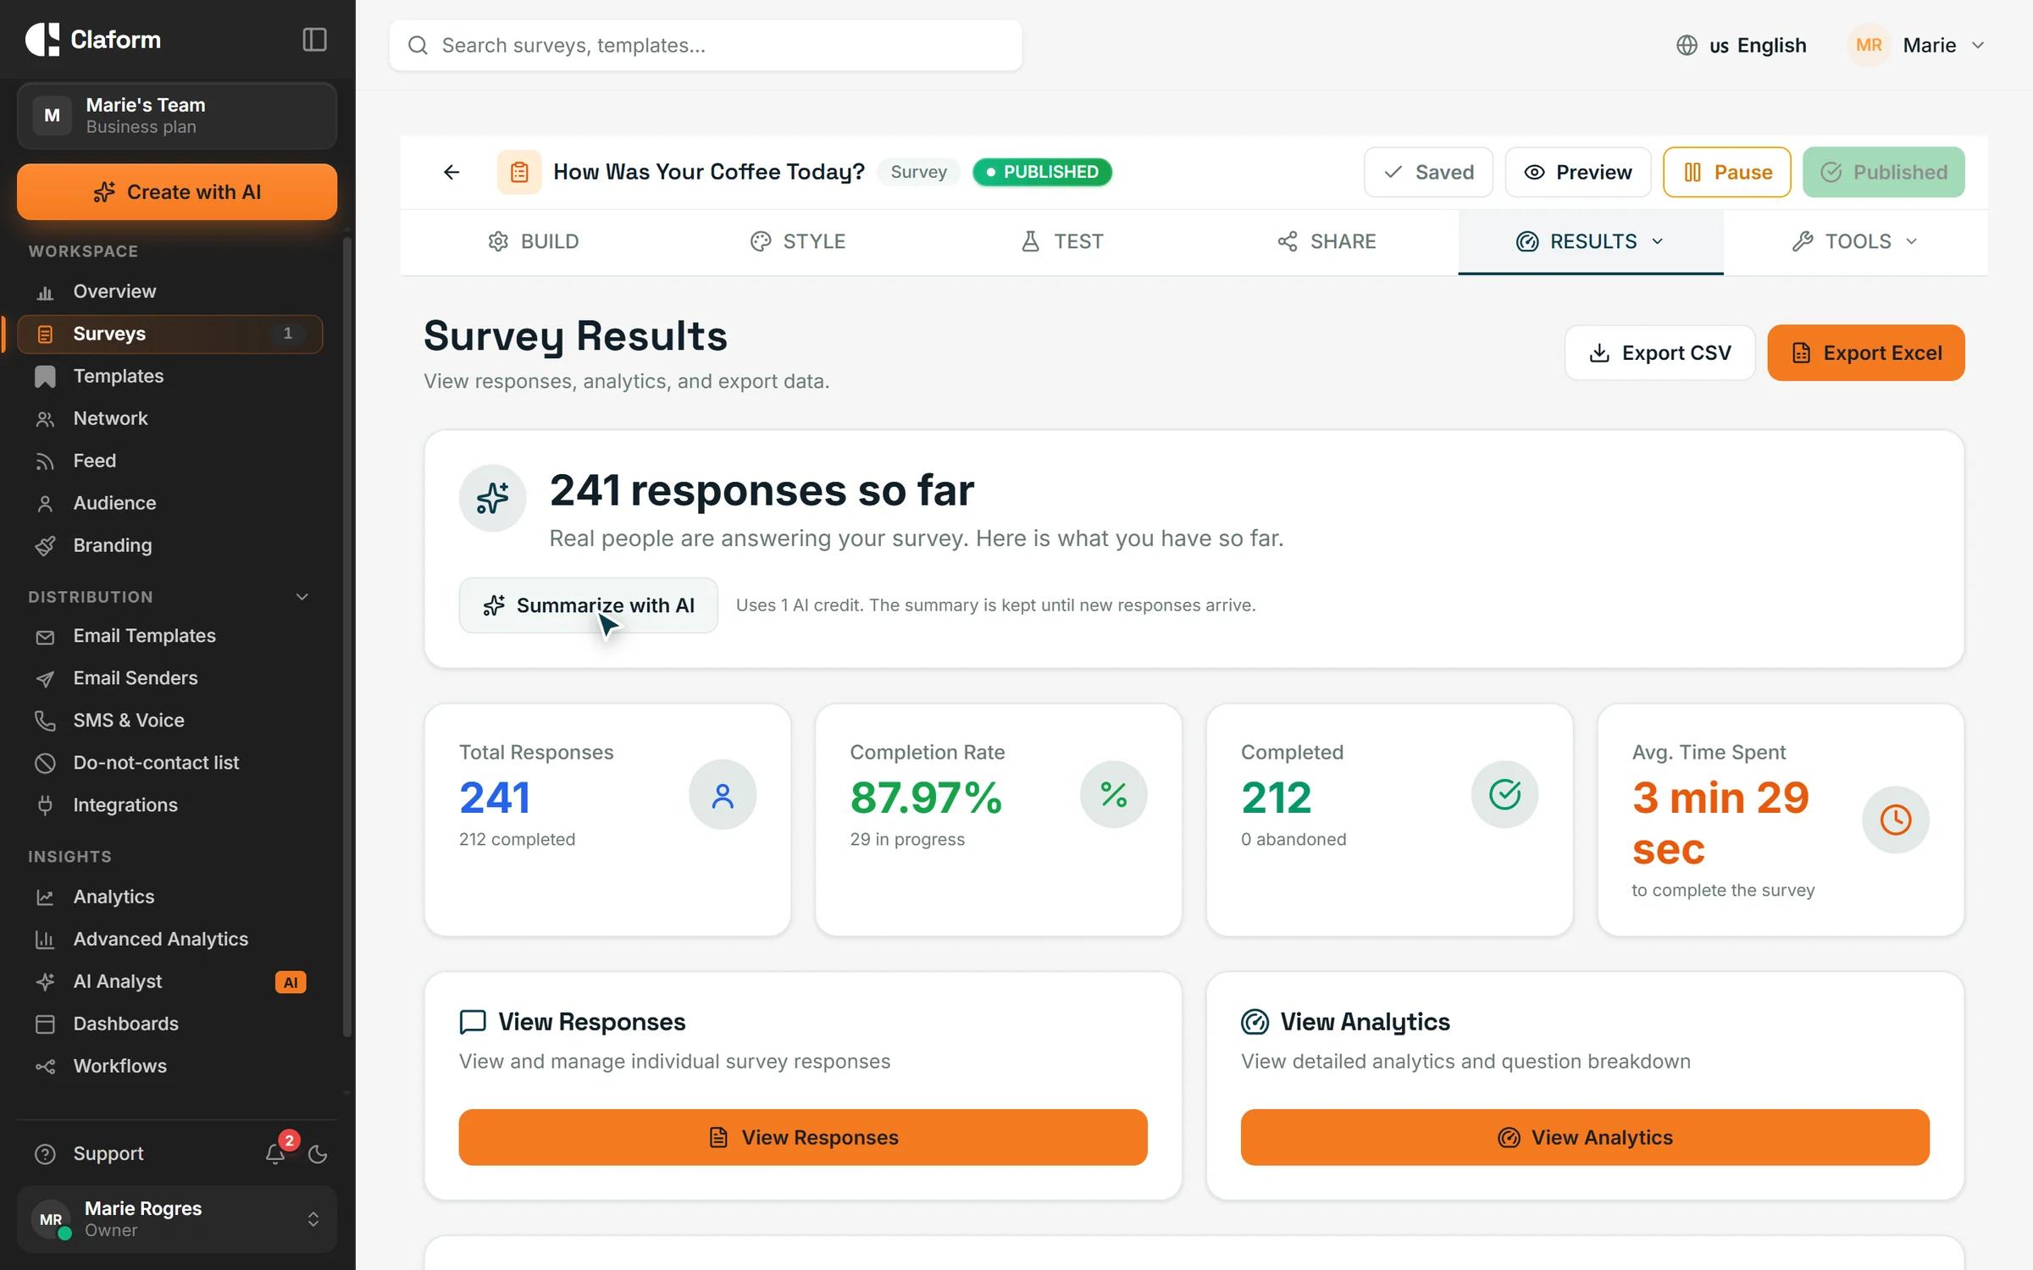
Task: Switch to the BUILD tab
Action: coord(533,241)
